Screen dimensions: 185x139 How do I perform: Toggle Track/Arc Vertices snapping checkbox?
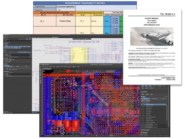click(143, 105)
